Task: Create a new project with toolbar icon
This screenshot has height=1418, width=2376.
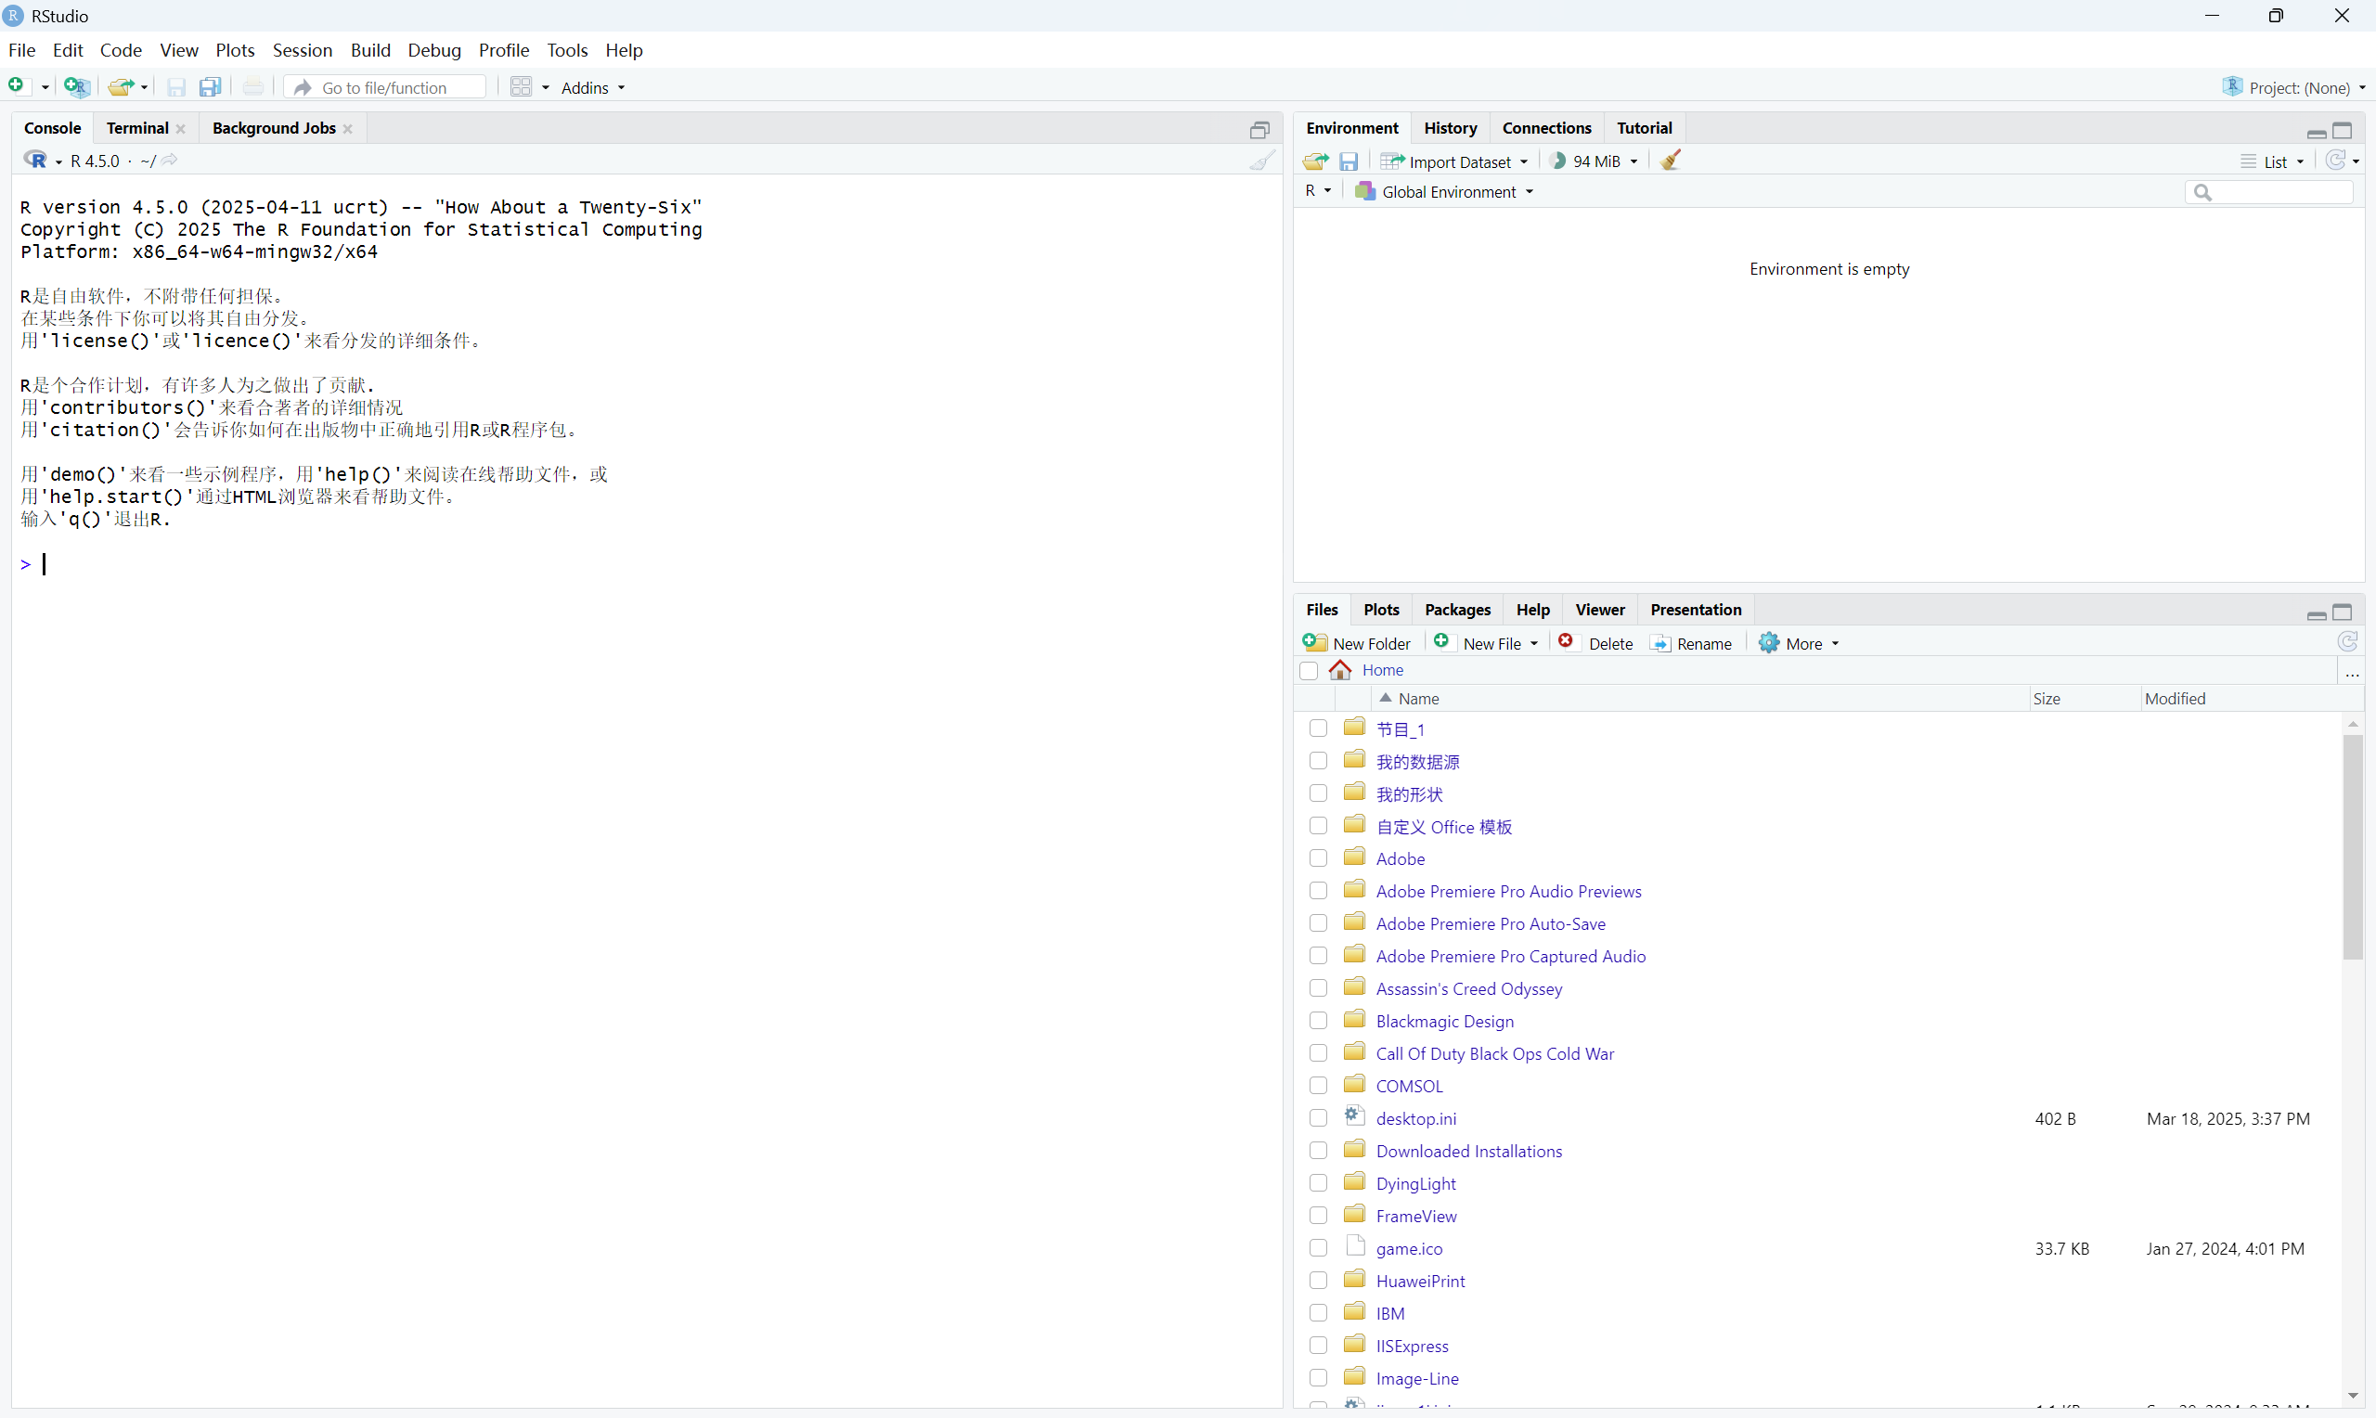Action: pyautogui.click(x=76, y=87)
